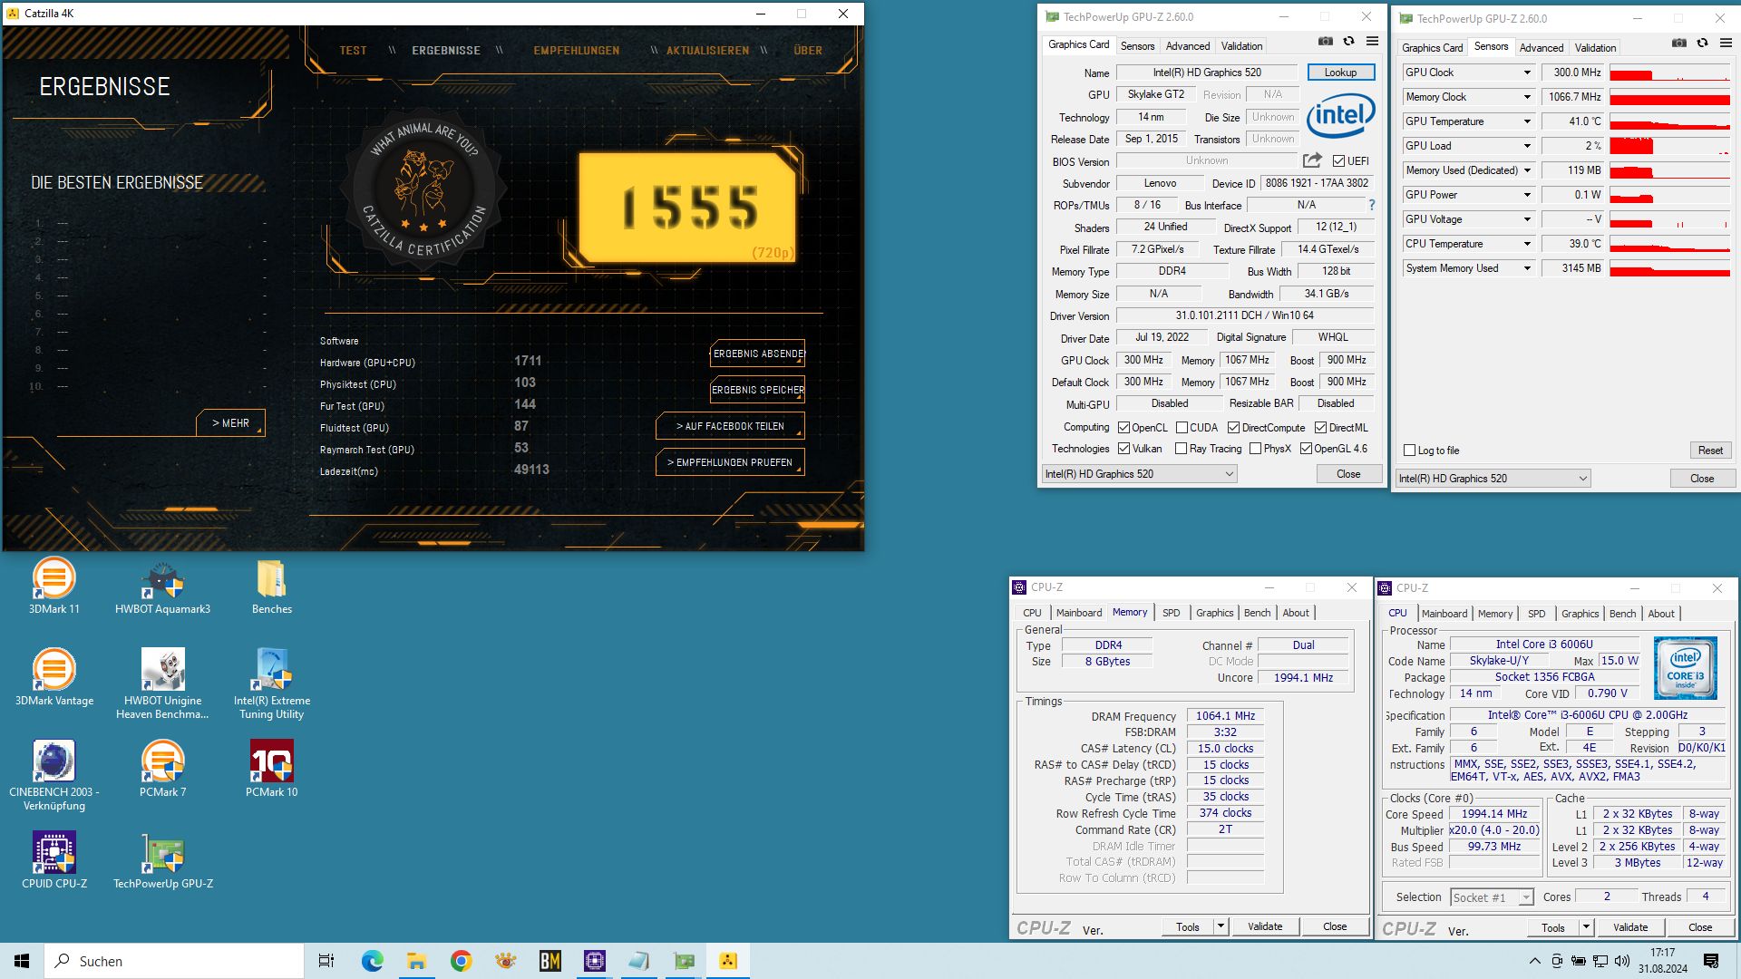Click screenshot camera icon in left GPU-Z window
Viewport: 1741px width, 979px height.
tap(1326, 42)
